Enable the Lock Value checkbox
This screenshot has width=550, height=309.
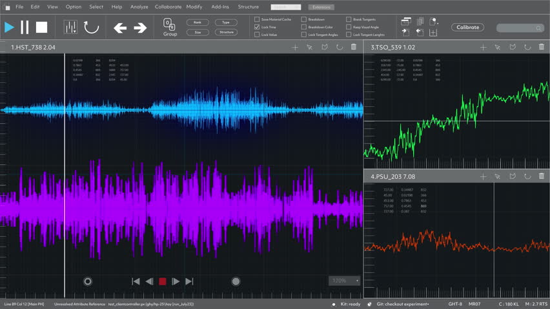coord(257,35)
